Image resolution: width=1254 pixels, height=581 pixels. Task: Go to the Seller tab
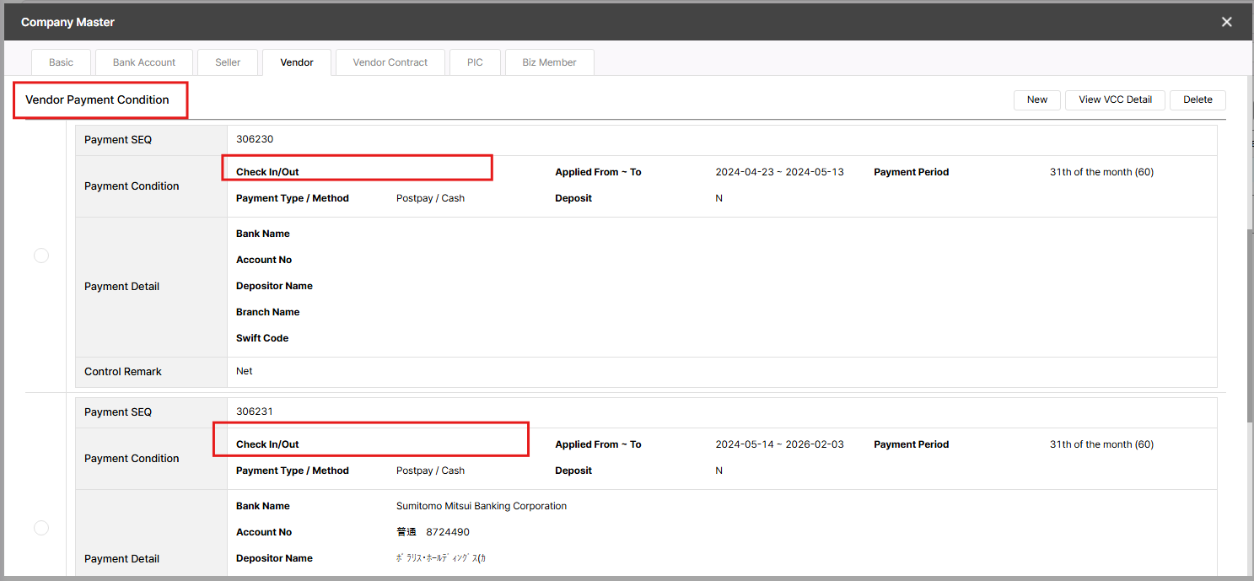(228, 62)
